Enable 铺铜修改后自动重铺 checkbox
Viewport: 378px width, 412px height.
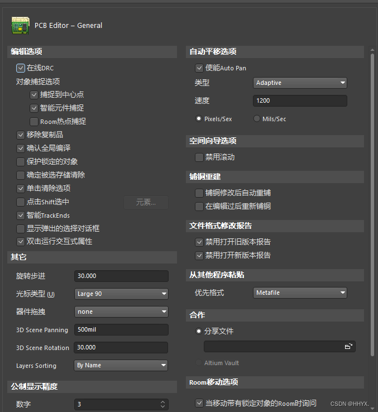coord(199,193)
